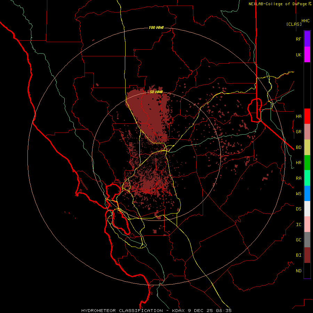The height and width of the screenshot is (313, 313).
Task: Click the HA red legend swatch
Action: click(x=307, y=116)
